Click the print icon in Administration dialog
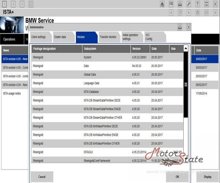Screen dimensions: 220x183 180,27
